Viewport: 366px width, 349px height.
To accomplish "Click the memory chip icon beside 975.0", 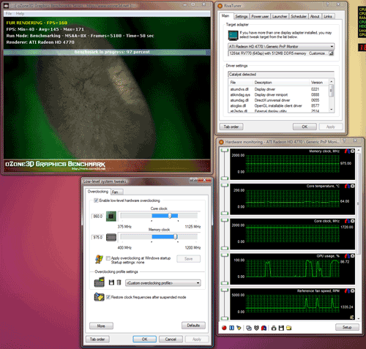I will pos(111,237).
